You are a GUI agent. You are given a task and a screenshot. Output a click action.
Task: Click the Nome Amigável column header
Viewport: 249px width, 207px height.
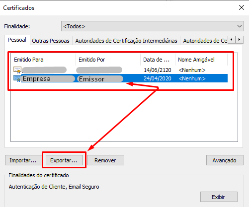(x=201, y=60)
